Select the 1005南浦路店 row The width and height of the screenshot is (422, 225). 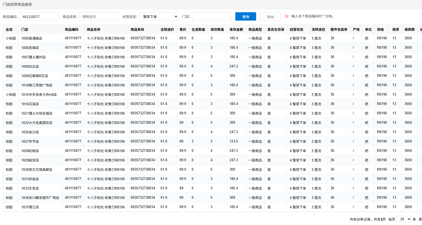[x=32, y=38]
